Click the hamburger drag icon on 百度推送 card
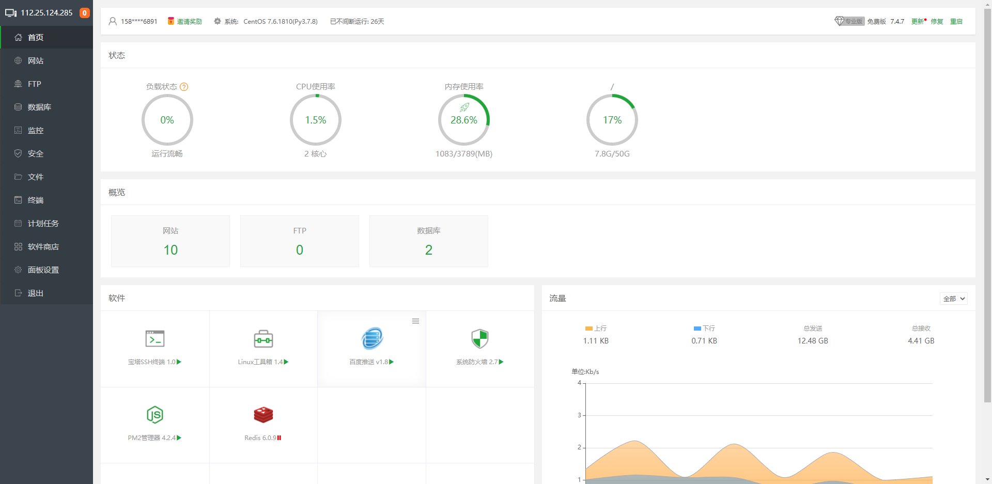992x484 pixels. pos(415,321)
